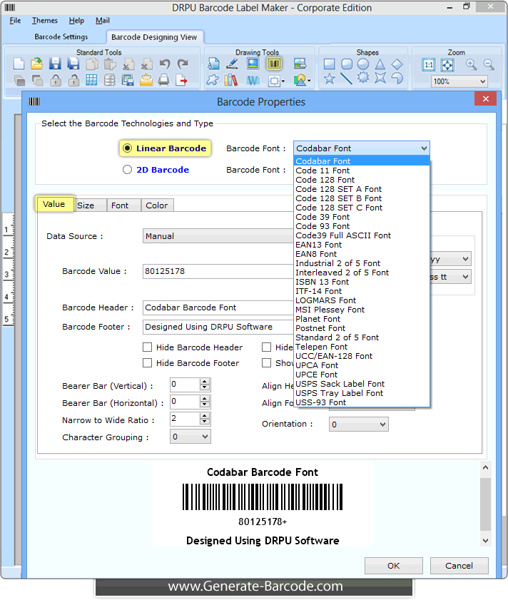Click the Cancel button
Image resolution: width=508 pixels, height=600 pixels.
click(459, 566)
